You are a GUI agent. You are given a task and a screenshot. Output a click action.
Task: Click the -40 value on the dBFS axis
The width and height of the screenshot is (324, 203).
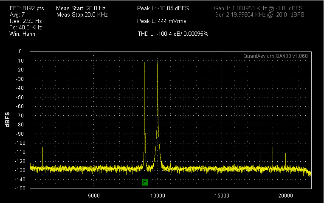(20, 88)
